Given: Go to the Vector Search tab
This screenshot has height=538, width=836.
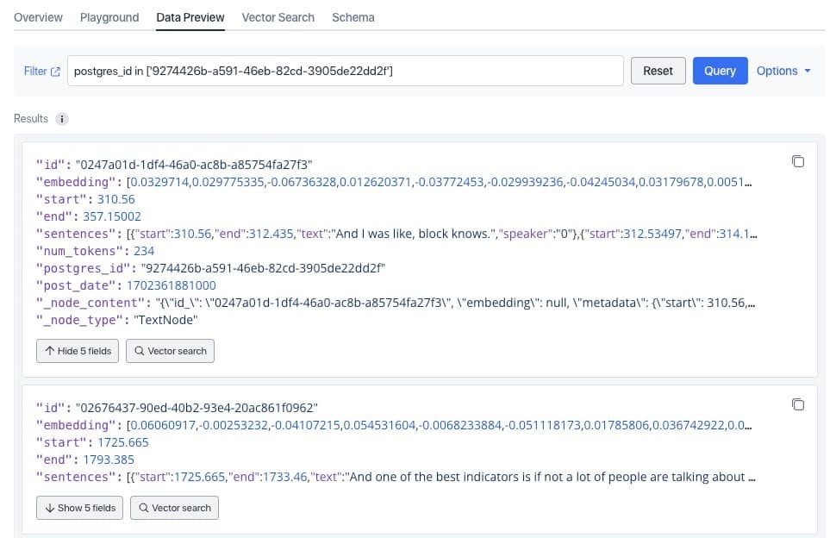Looking at the screenshot, I should pos(278,17).
